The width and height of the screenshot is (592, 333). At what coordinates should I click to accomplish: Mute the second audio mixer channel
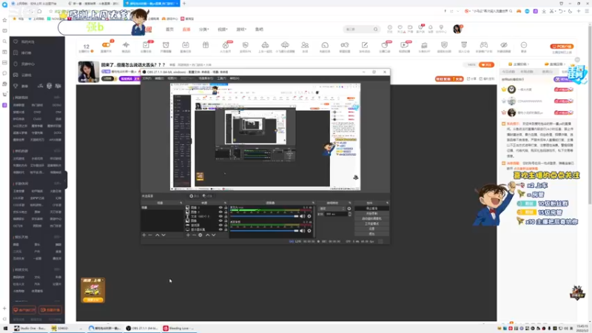point(302,231)
